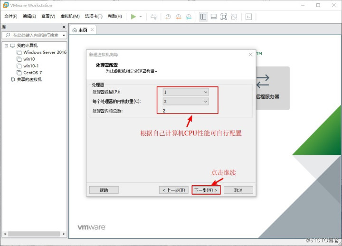Close the 主页 tab
The width and height of the screenshot is (342, 246).
click(x=92, y=29)
